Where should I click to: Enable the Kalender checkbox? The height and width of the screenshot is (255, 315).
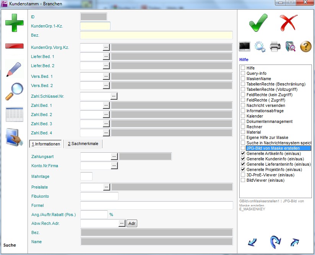pos(243,116)
